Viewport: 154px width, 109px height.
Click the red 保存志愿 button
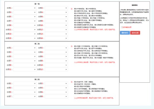(x=135, y=33)
